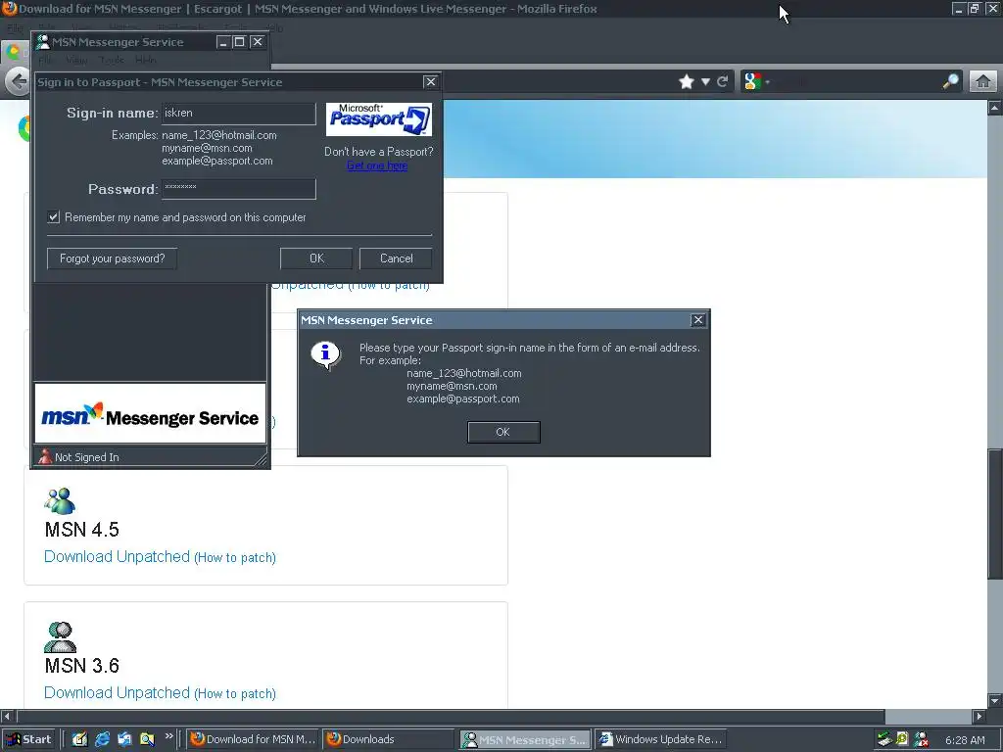The height and width of the screenshot is (752, 1003).
Task: Reload the page in Firefox
Action: [x=722, y=81]
